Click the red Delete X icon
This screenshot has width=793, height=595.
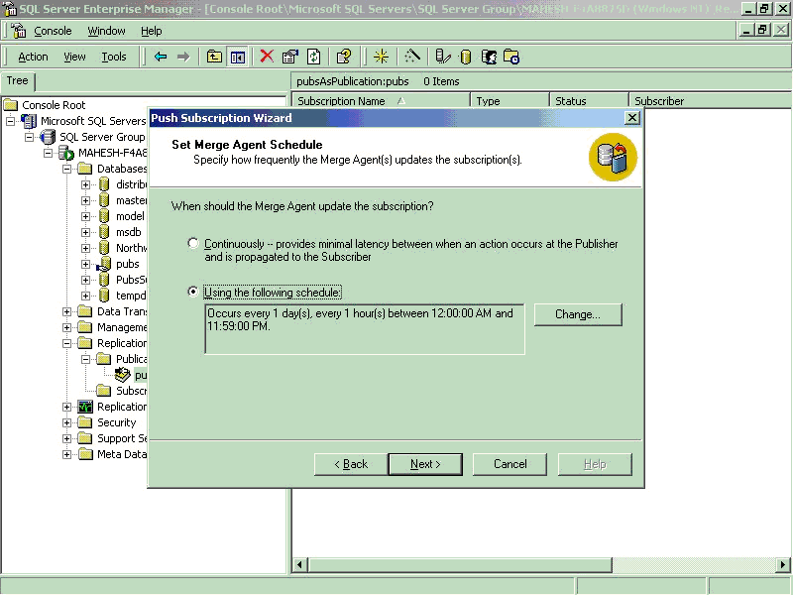pos(267,57)
